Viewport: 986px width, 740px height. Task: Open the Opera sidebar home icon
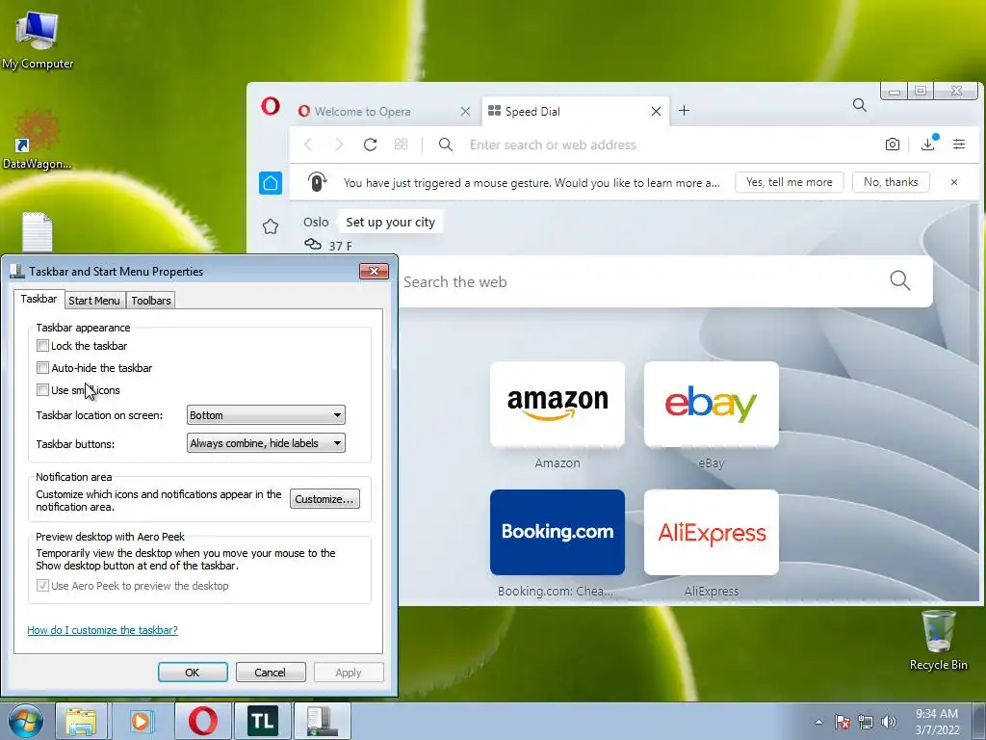pyautogui.click(x=271, y=183)
